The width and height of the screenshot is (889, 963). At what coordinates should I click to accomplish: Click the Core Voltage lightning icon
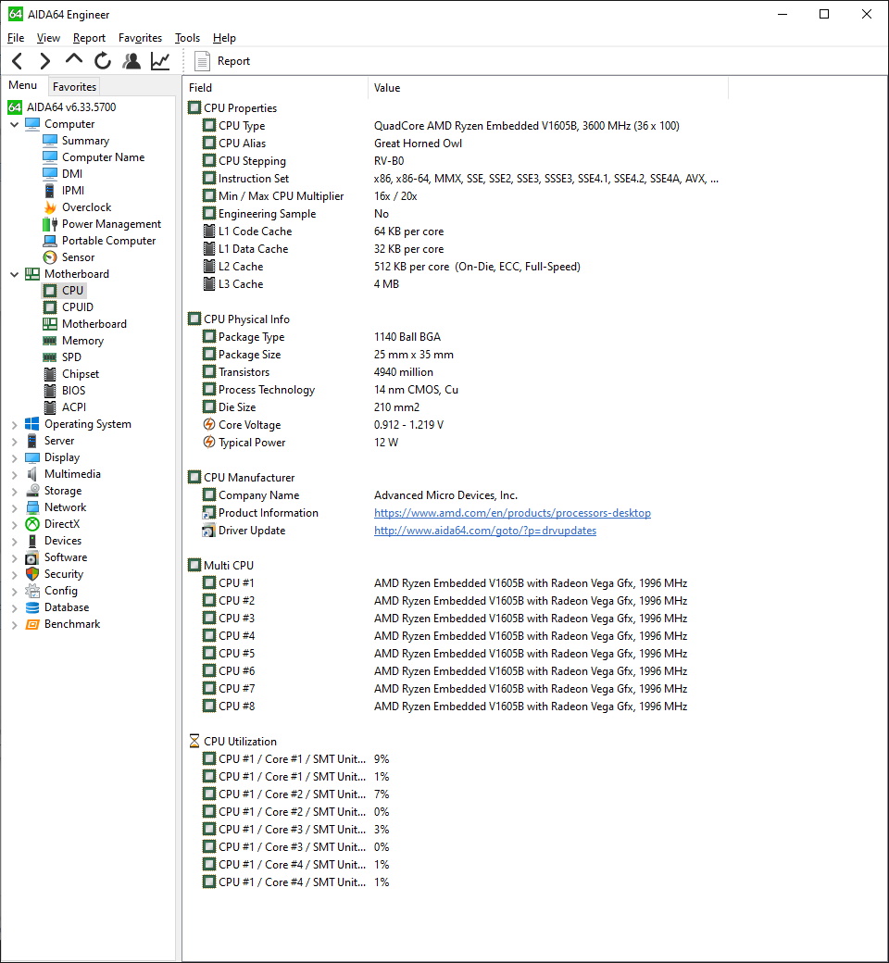click(209, 425)
